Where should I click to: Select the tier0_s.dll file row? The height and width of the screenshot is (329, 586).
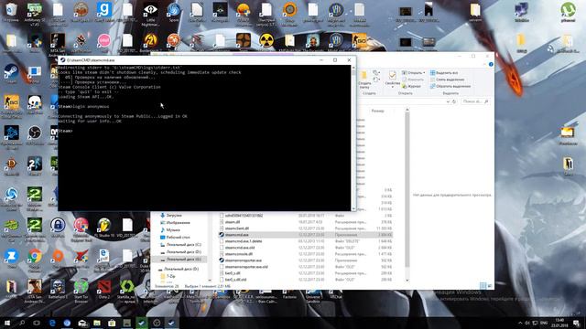[x=306, y=273]
